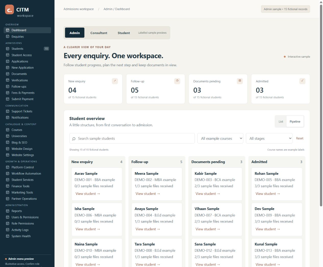Select the Consultant preview tab
Image resolution: width=323 pixels, height=267 pixels.
99,33
